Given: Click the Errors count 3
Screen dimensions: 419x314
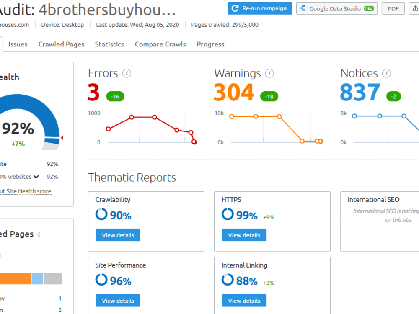Looking at the screenshot, I should tap(93, 92).
